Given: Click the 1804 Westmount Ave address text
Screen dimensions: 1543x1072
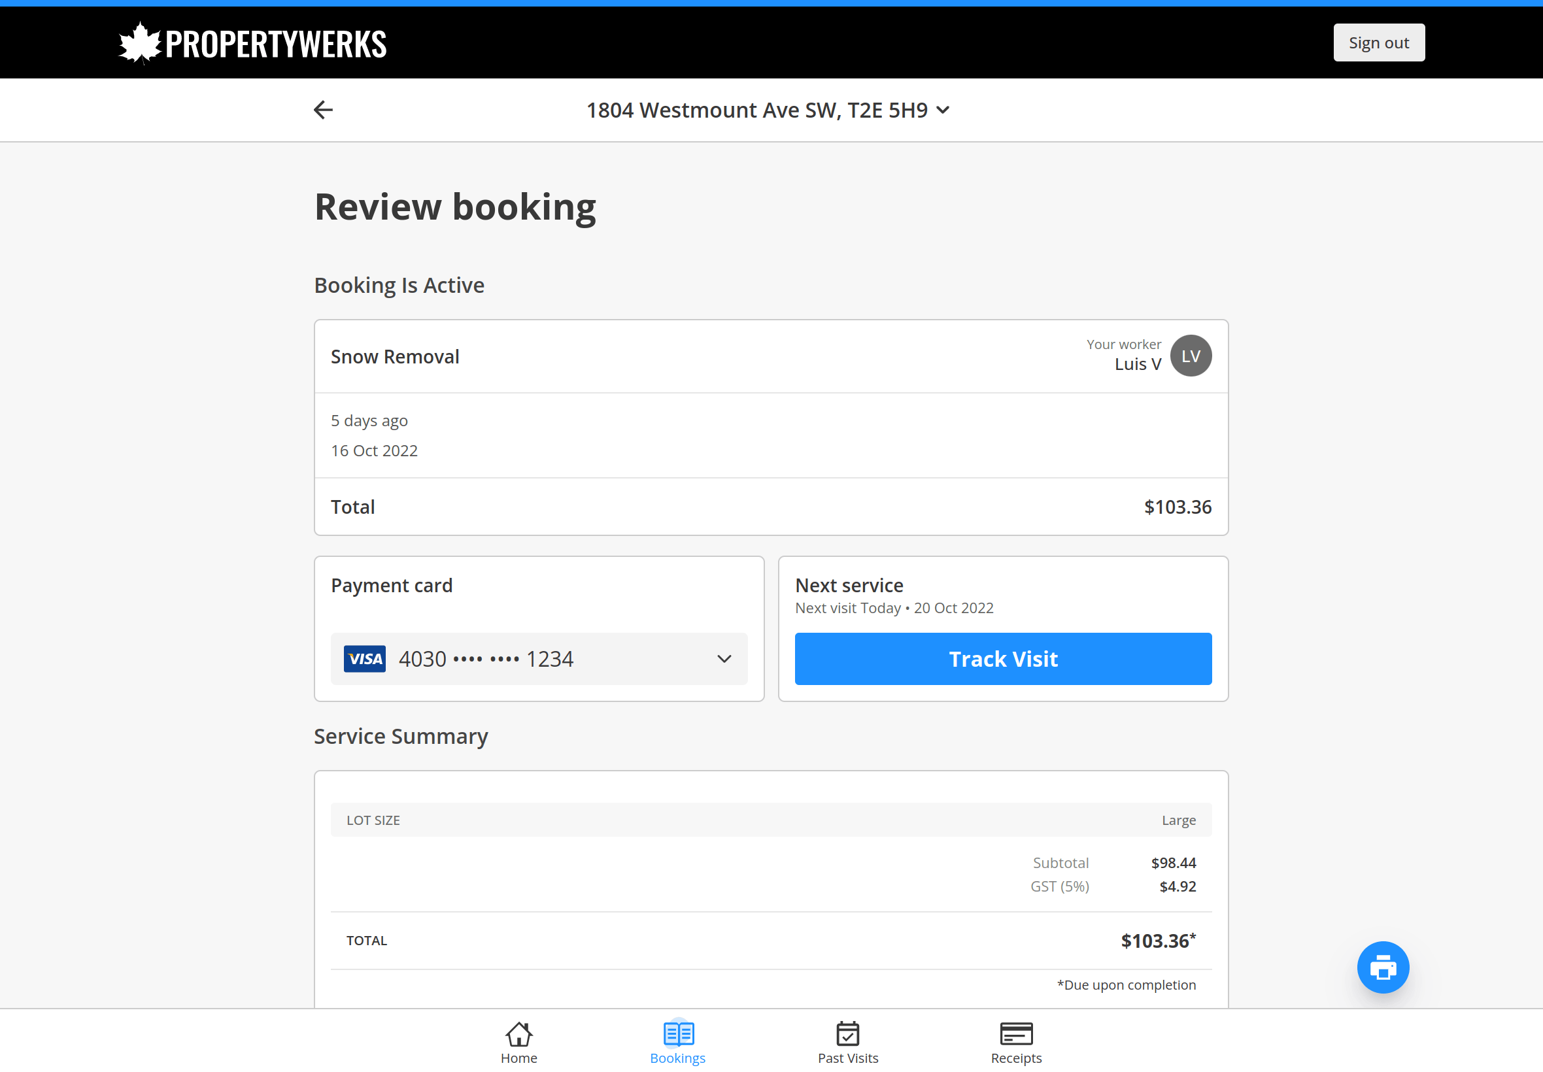Looking at the screenshot, I should [x=756, y=110].
